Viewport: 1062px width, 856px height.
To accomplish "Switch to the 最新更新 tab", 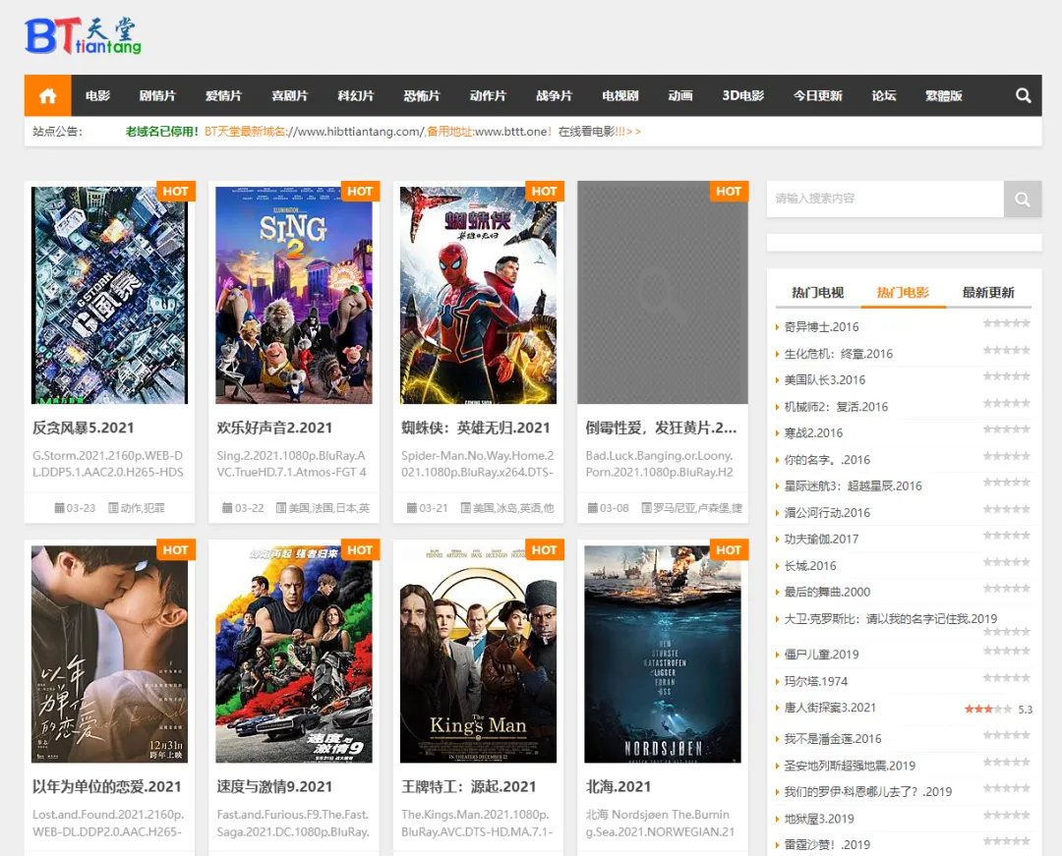I will click(x=988, y=292).
